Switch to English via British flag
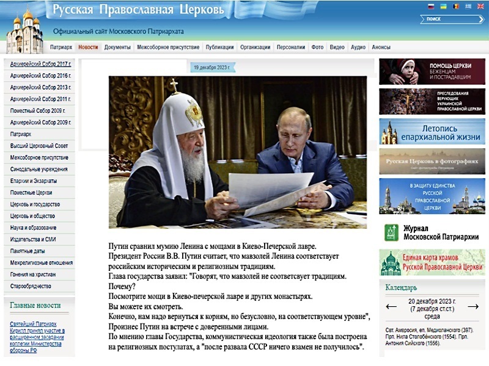The height and width of the screenshot is (366, 489). pyautogui.click(x=479, y=7)
